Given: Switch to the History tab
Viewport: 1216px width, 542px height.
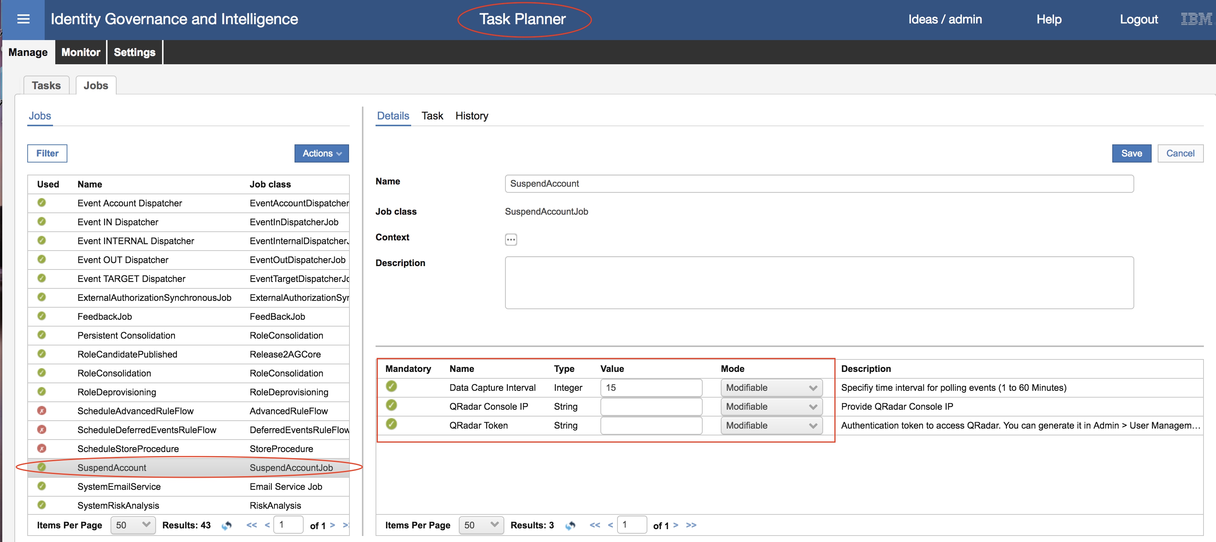Looking at the screenshot, I should pos(472,116).
